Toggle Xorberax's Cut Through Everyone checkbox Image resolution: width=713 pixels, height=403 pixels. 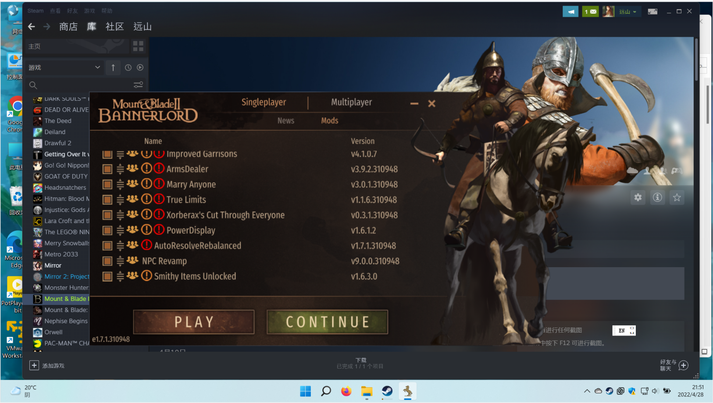(107, 215)
